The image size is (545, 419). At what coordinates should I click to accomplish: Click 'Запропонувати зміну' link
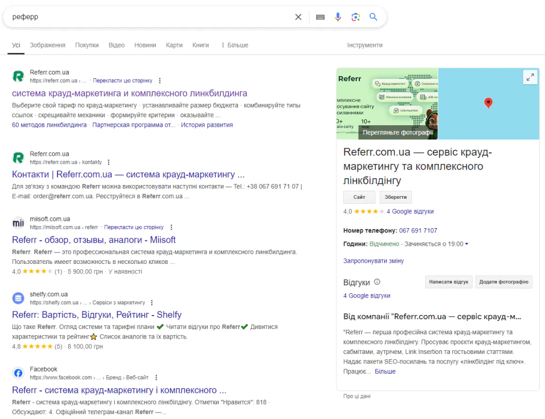(374, 261)
